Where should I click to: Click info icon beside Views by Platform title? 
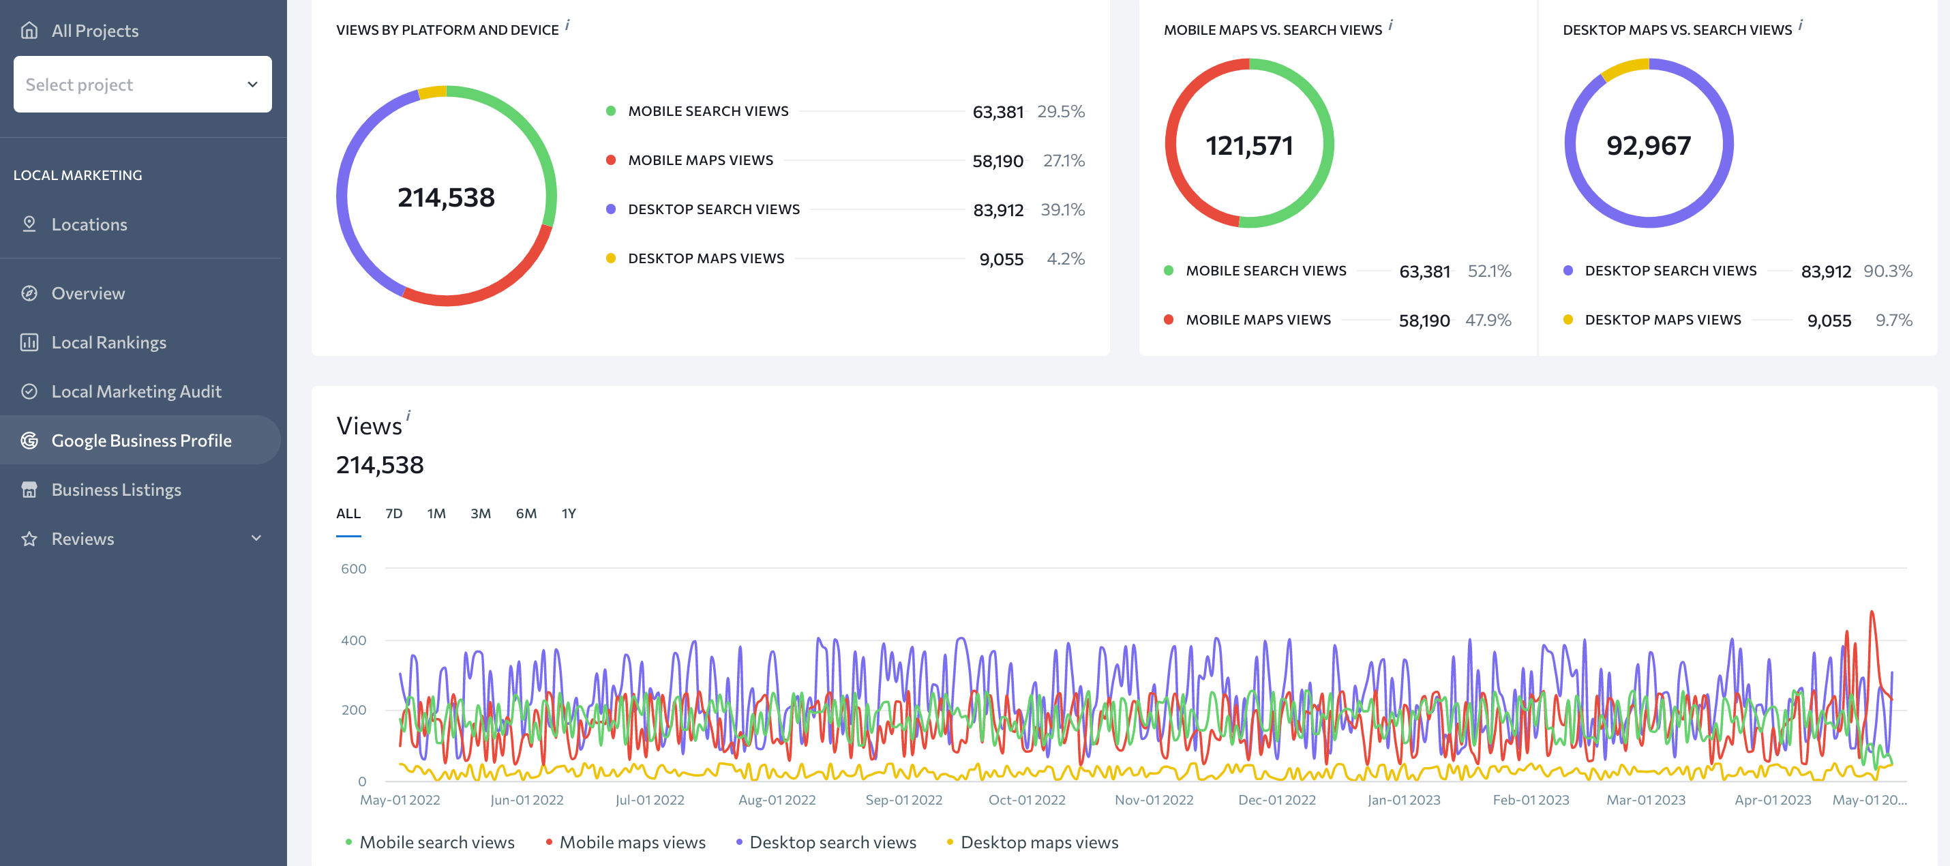[x=567, y=26]
